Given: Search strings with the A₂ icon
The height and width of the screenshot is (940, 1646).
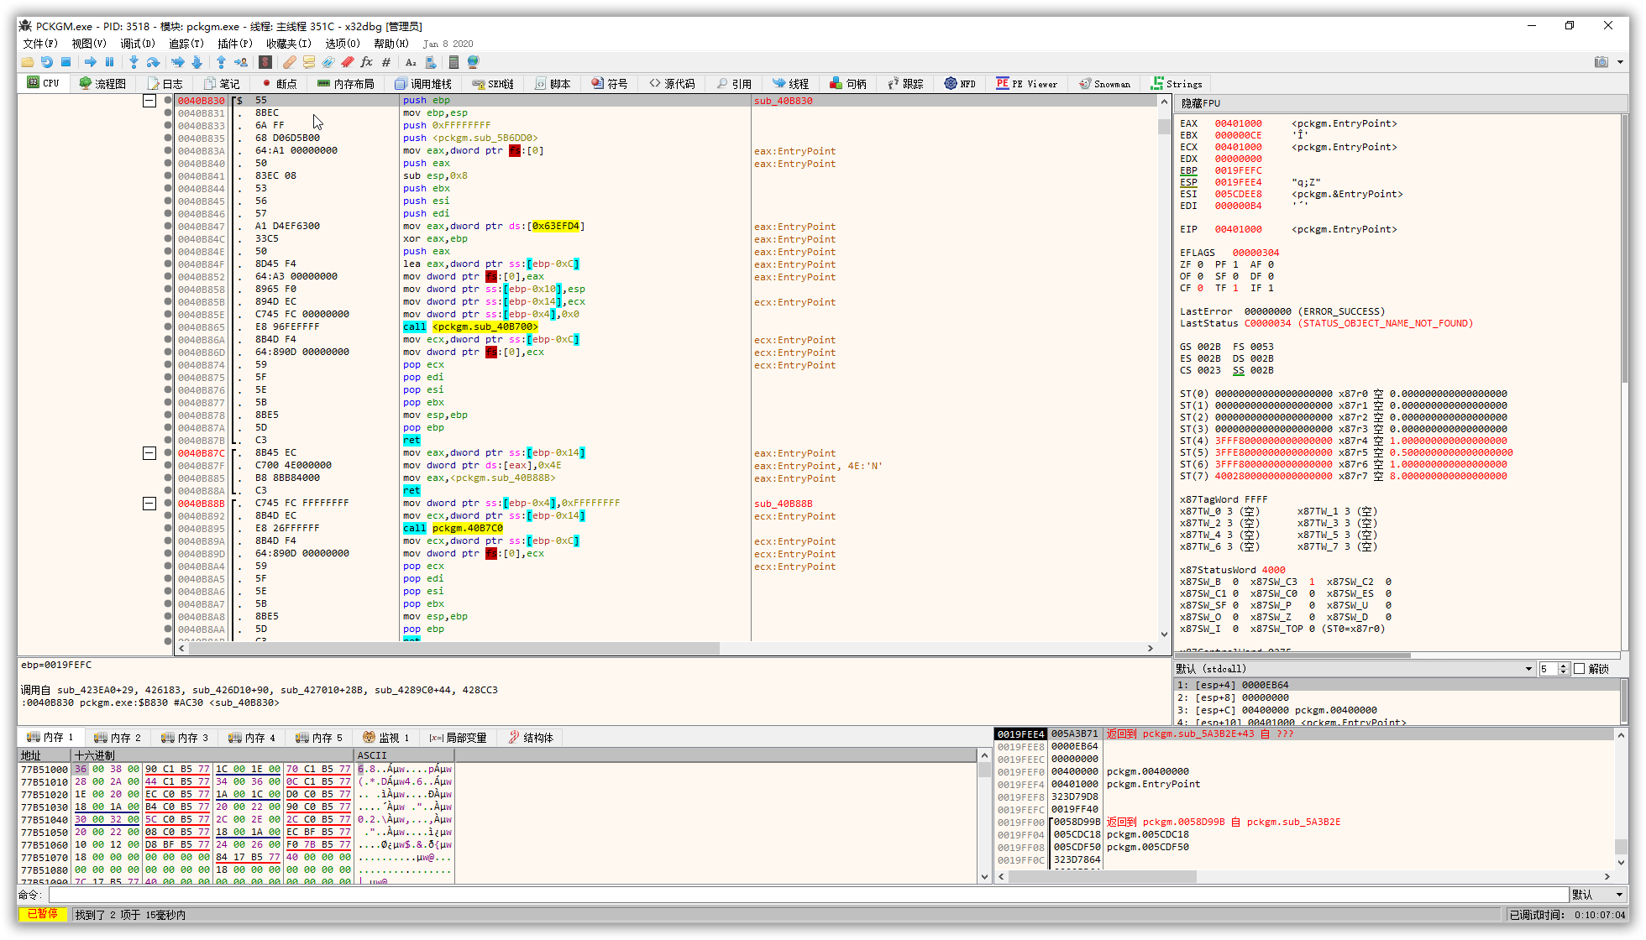Looking at the screenshot, I should pos(411,62).
